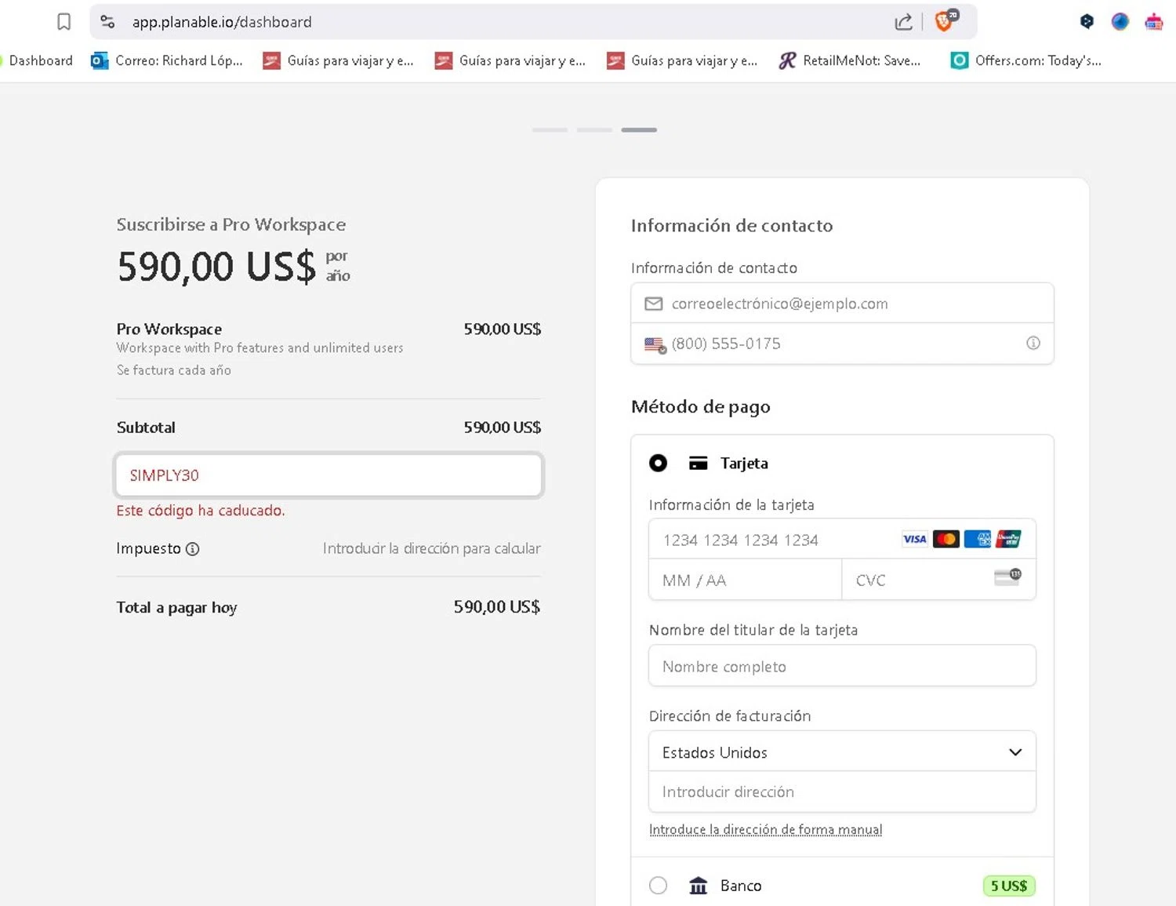Open the third Guías para viajar bookmark
The width and height of the screenshot is (1176, 906).
pos(682,60)
